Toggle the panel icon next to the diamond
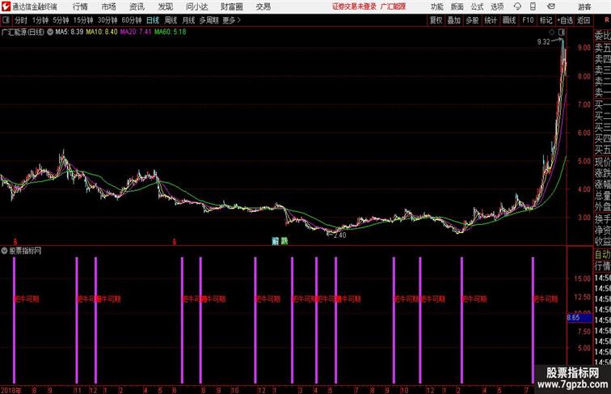Image resolution: width=611 pixels, height=394 pixels. tap(561, 32)
